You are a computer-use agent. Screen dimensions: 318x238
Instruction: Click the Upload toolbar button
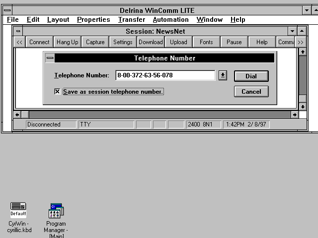tap(178, 42)
